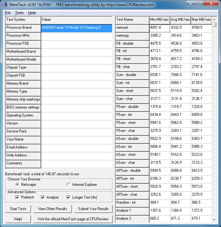Select PSum - int avg value 6443.7

coord(180,116)
